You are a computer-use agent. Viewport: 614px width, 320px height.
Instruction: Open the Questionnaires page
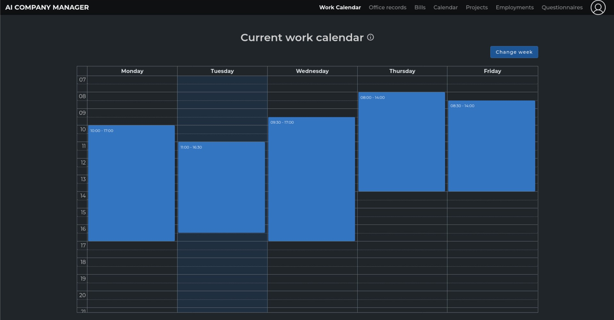562,7
